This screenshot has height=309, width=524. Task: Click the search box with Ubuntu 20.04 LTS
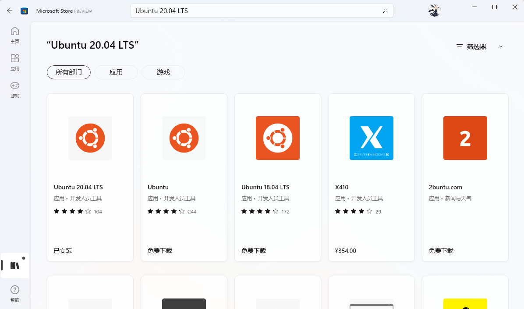tap(262, 11)
